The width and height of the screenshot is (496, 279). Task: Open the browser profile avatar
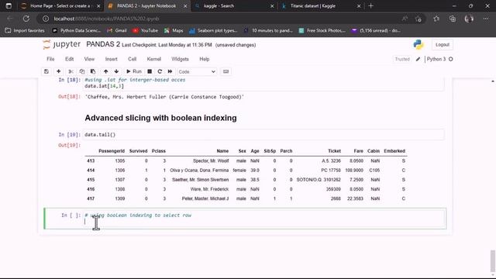tap(469, 19)
